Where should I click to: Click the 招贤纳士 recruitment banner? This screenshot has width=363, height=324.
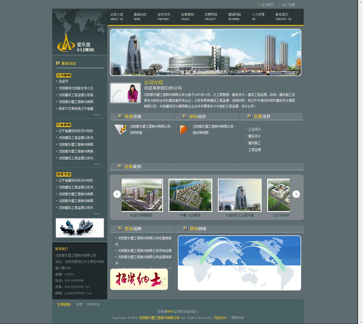[x=139, y=279]
